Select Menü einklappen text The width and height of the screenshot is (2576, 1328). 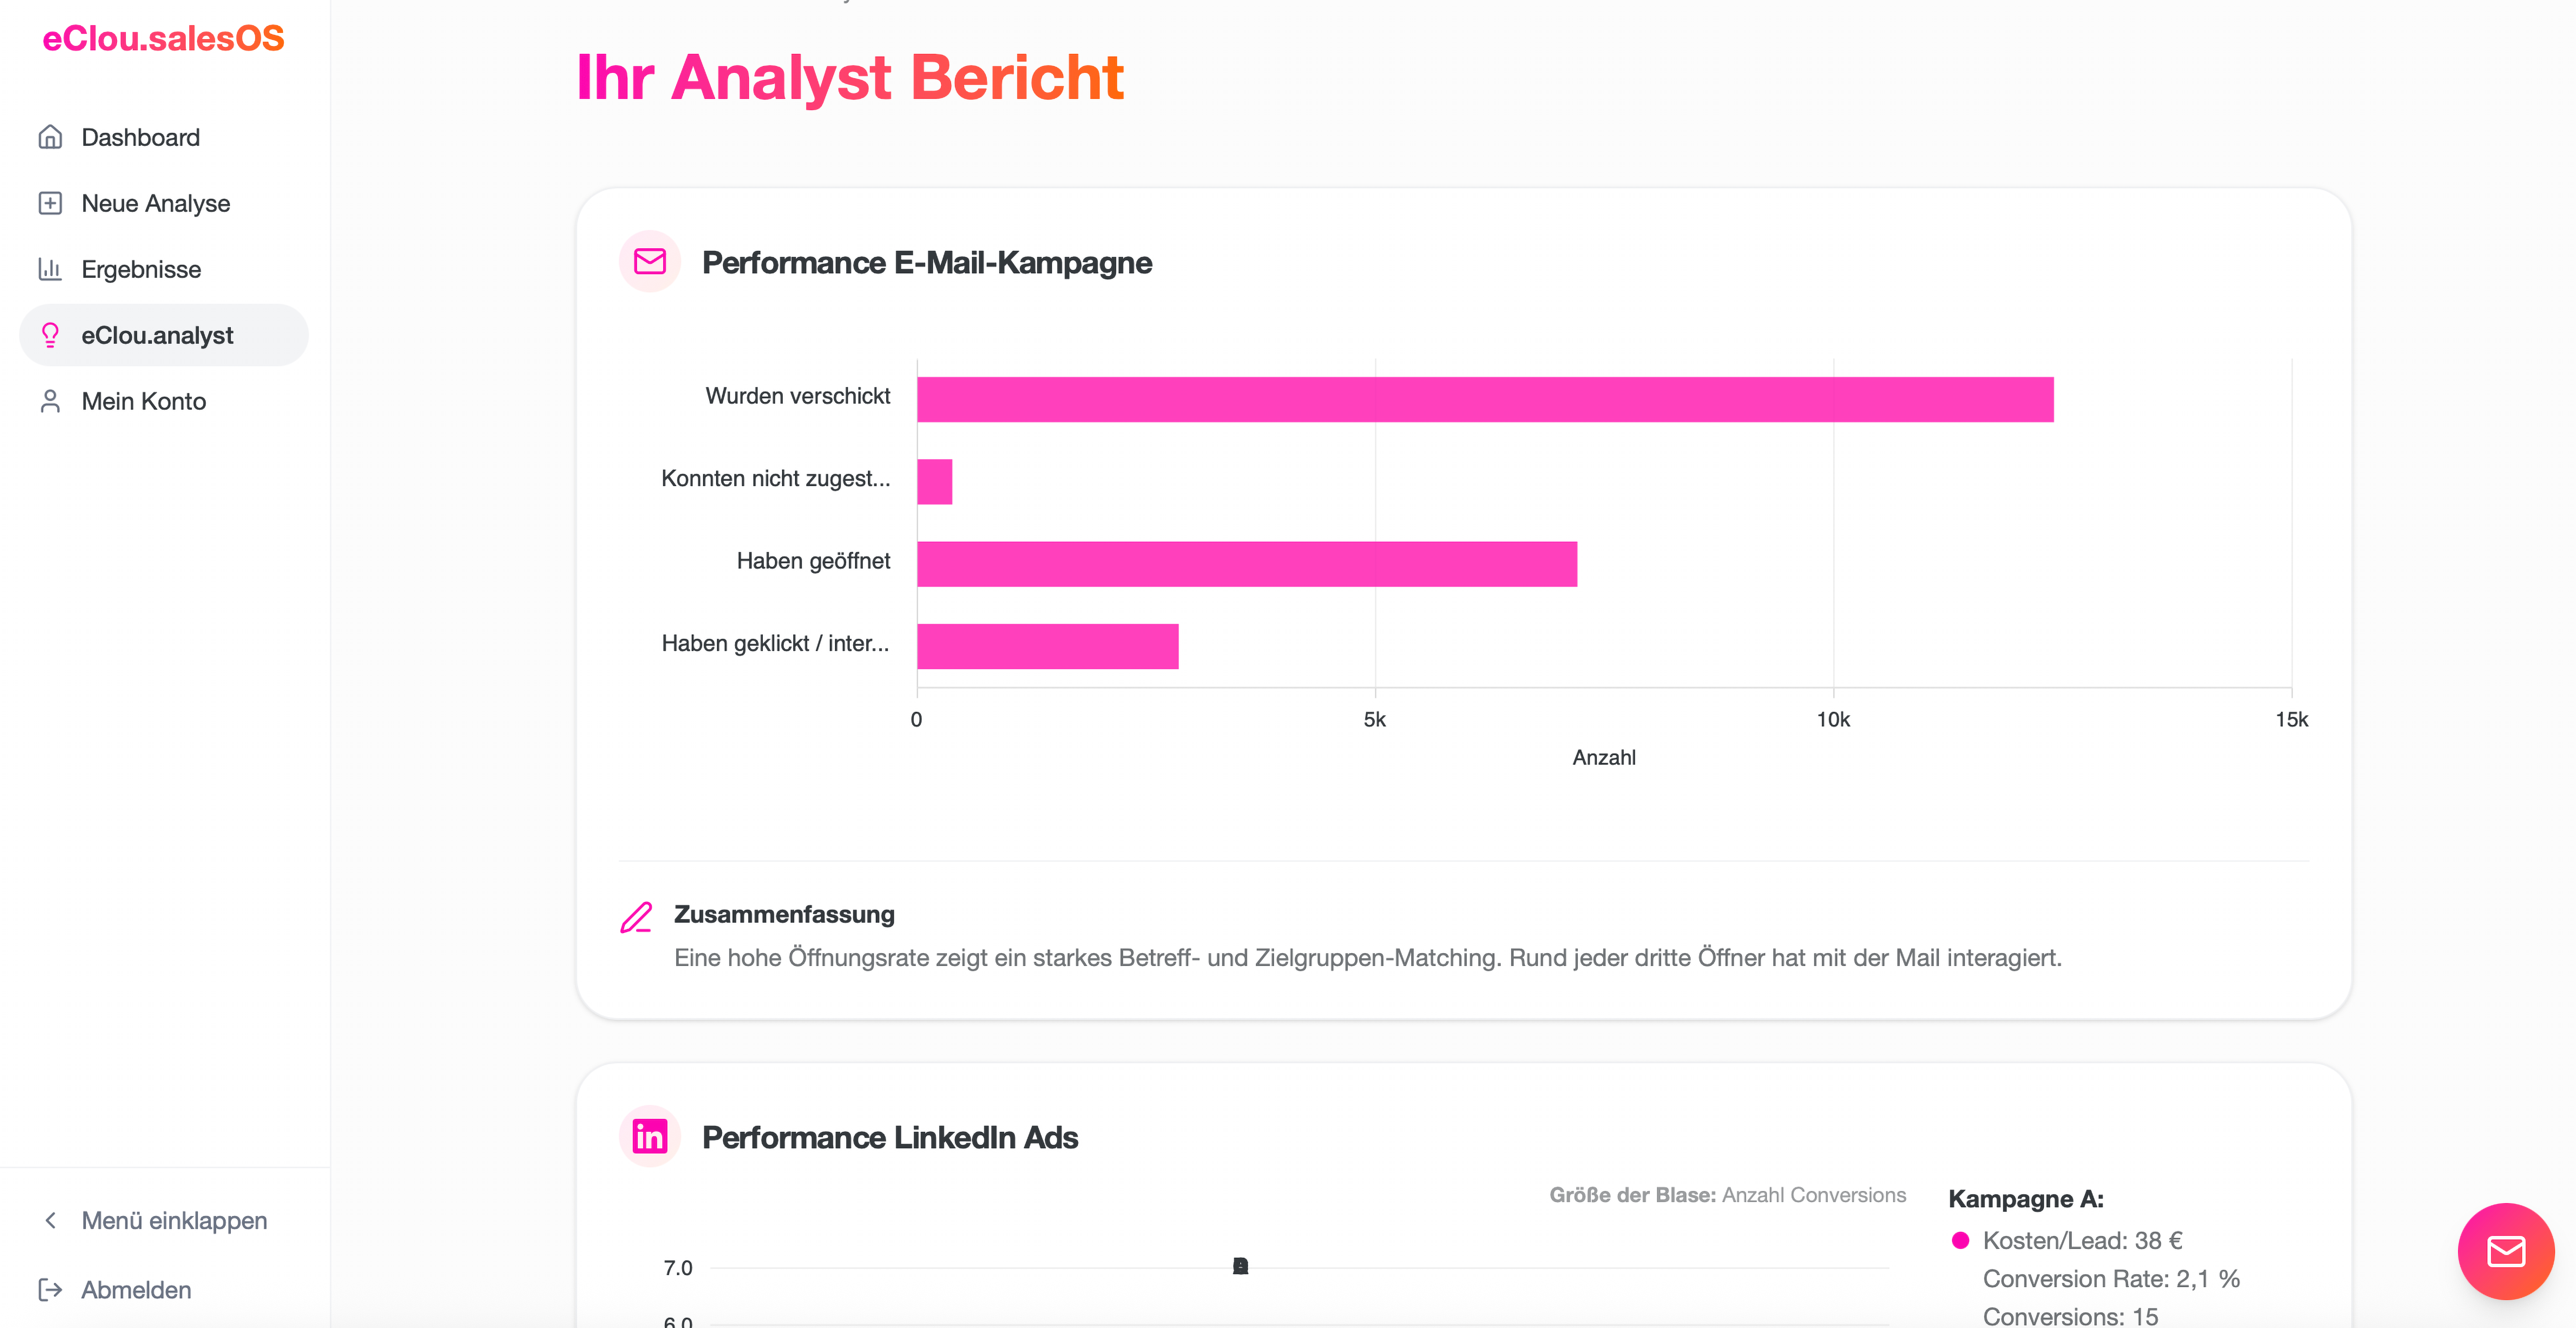174,1221
